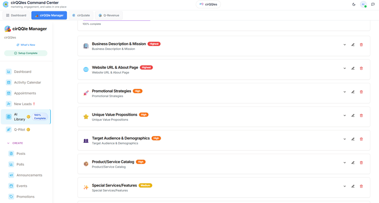Click the Highest badge on Business Description
Viewport: 379px width, 203px height.
click(154, 44)
